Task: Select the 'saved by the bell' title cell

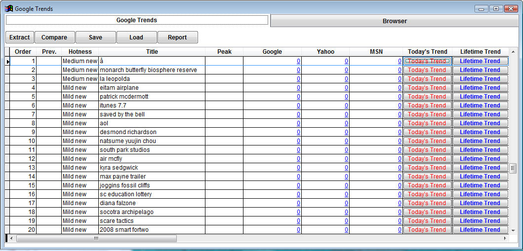Action: (152, 114)
